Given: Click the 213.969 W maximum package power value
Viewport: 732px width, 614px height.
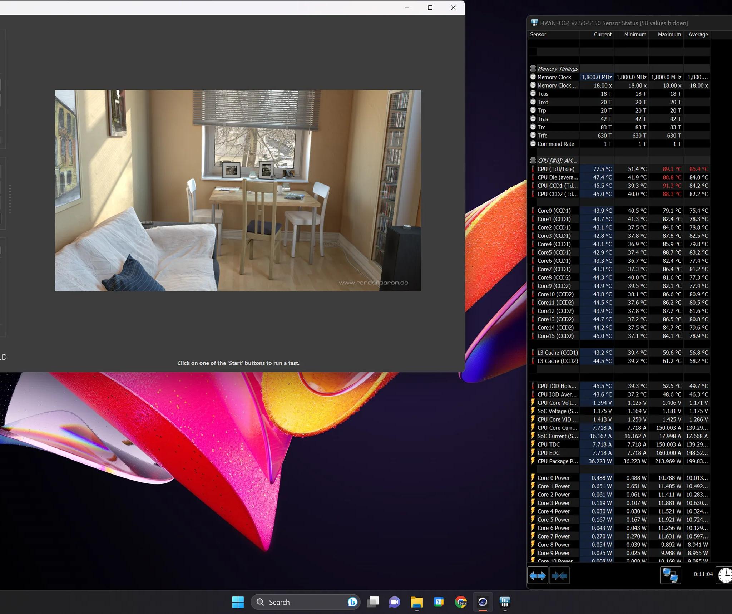Looking at the screenshot, I should point(668,461).
